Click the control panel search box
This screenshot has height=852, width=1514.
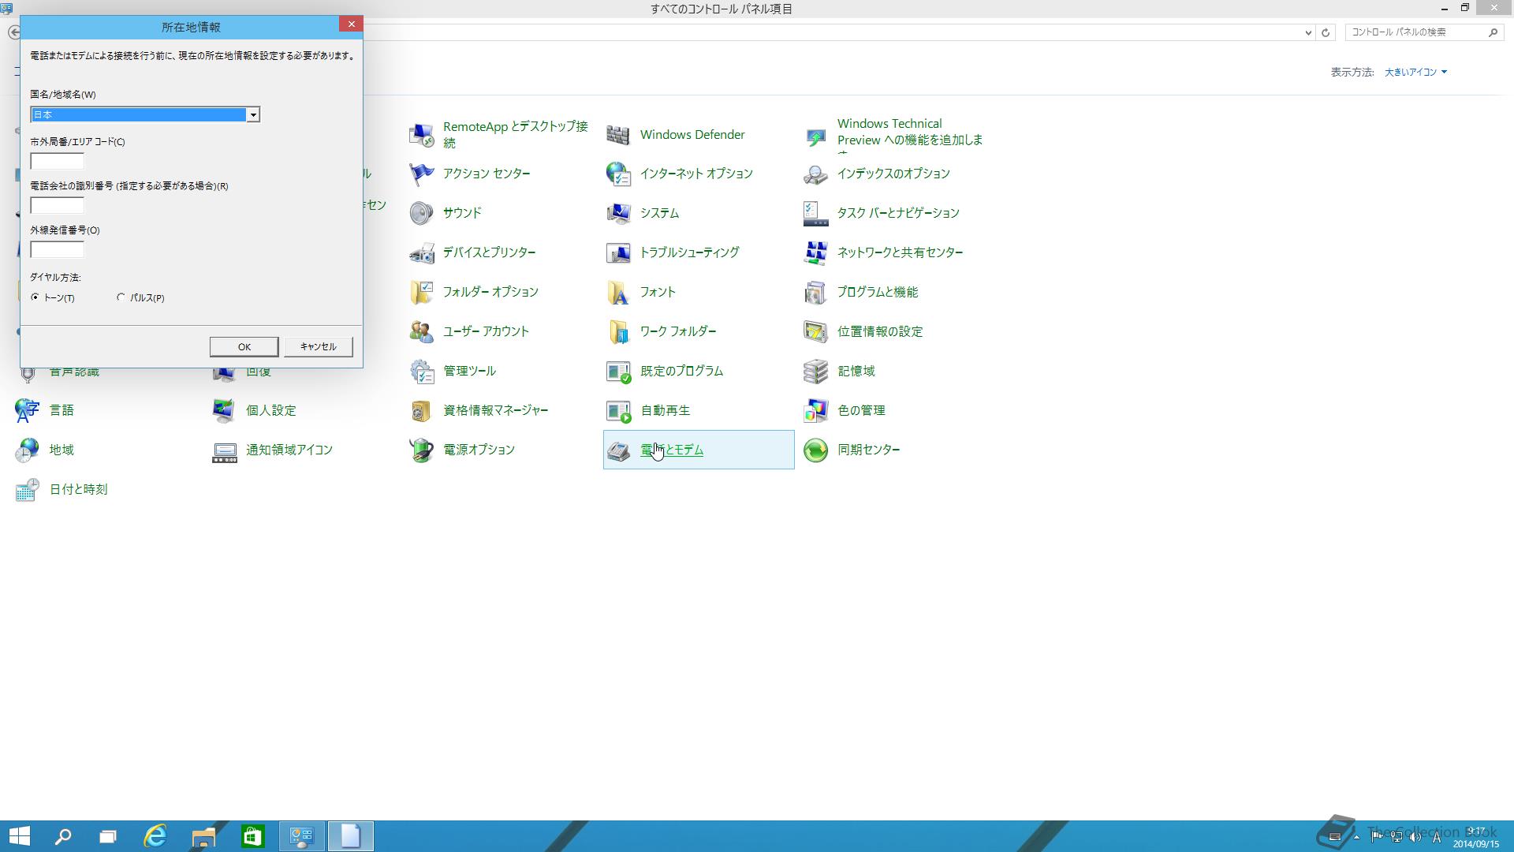click(x=1423, y=32)
